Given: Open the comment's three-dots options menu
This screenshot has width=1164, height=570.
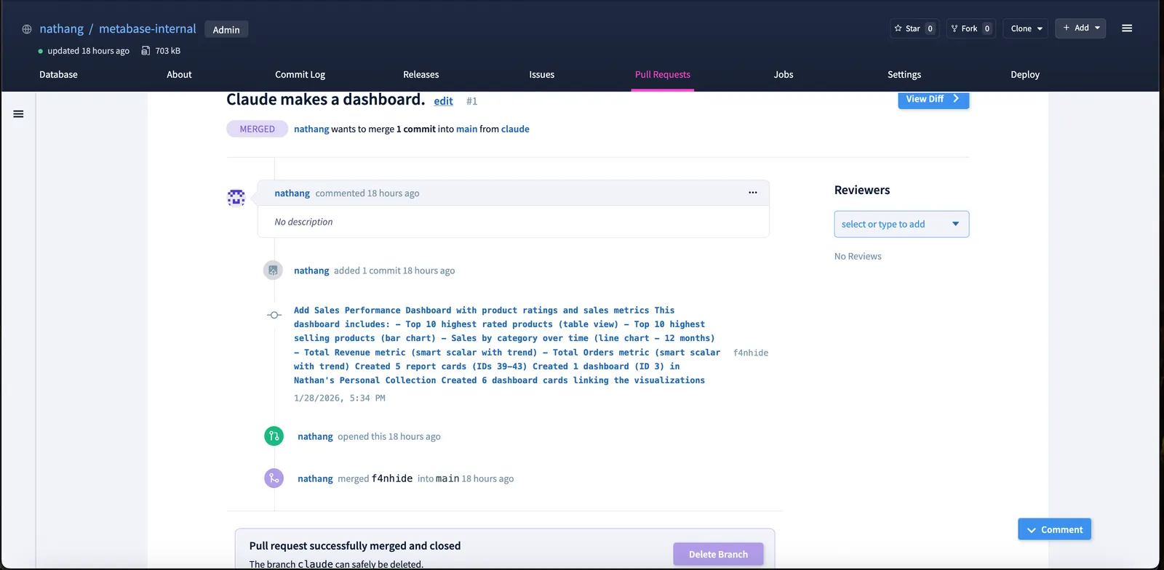Looking at the screenshot, I should click(752, 193).
